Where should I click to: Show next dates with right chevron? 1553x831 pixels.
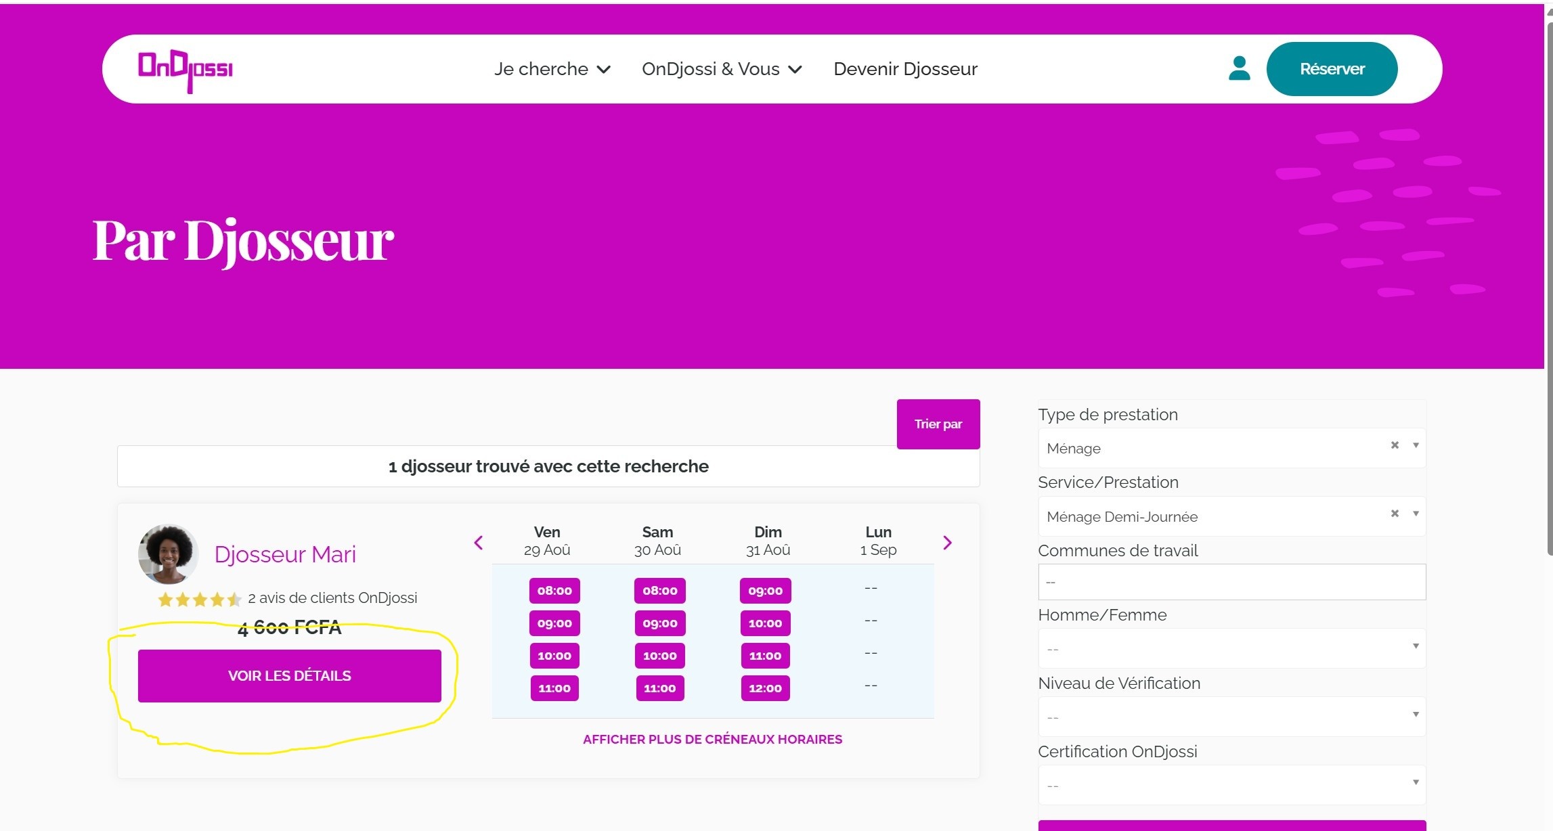click(x=947, y=543)
